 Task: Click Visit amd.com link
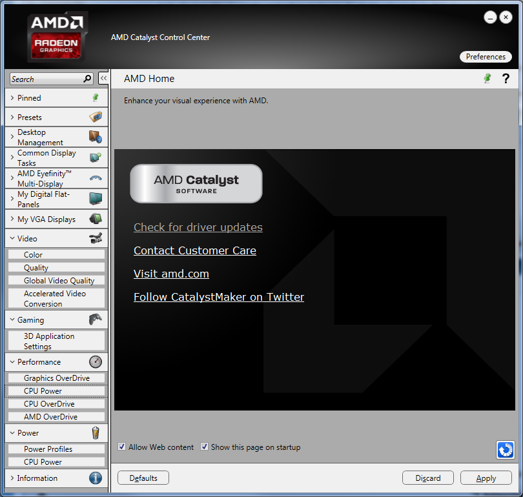tap(171, 274)
